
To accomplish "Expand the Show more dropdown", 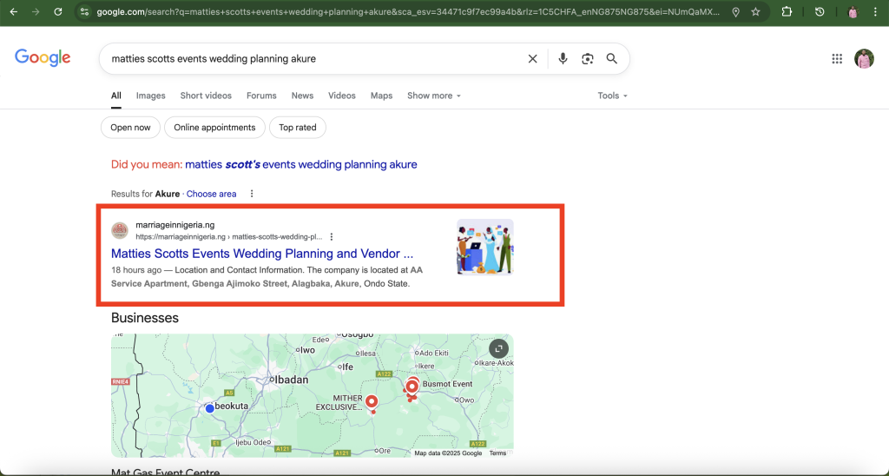I will tap(434, 96).
